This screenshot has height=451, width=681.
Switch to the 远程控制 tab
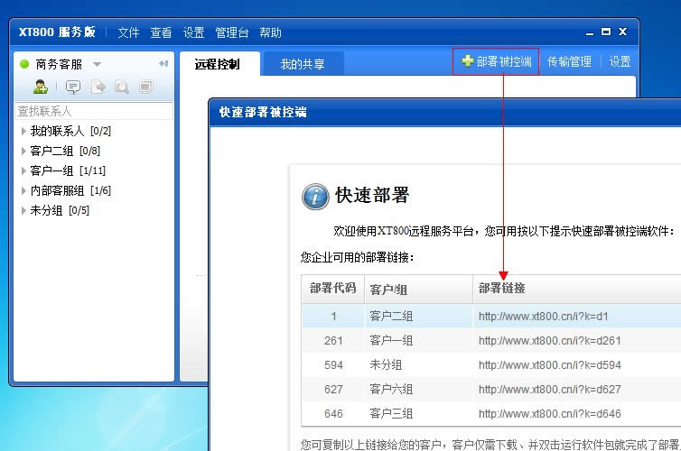pyautogui.click(x=219, y=64)
